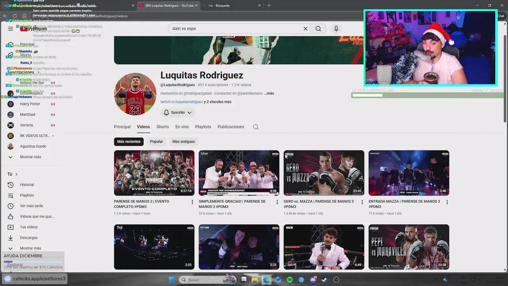508x286 pixels.
Task: Open options menu for GERO vs. MAZZA video
Action: coord(362,202)
